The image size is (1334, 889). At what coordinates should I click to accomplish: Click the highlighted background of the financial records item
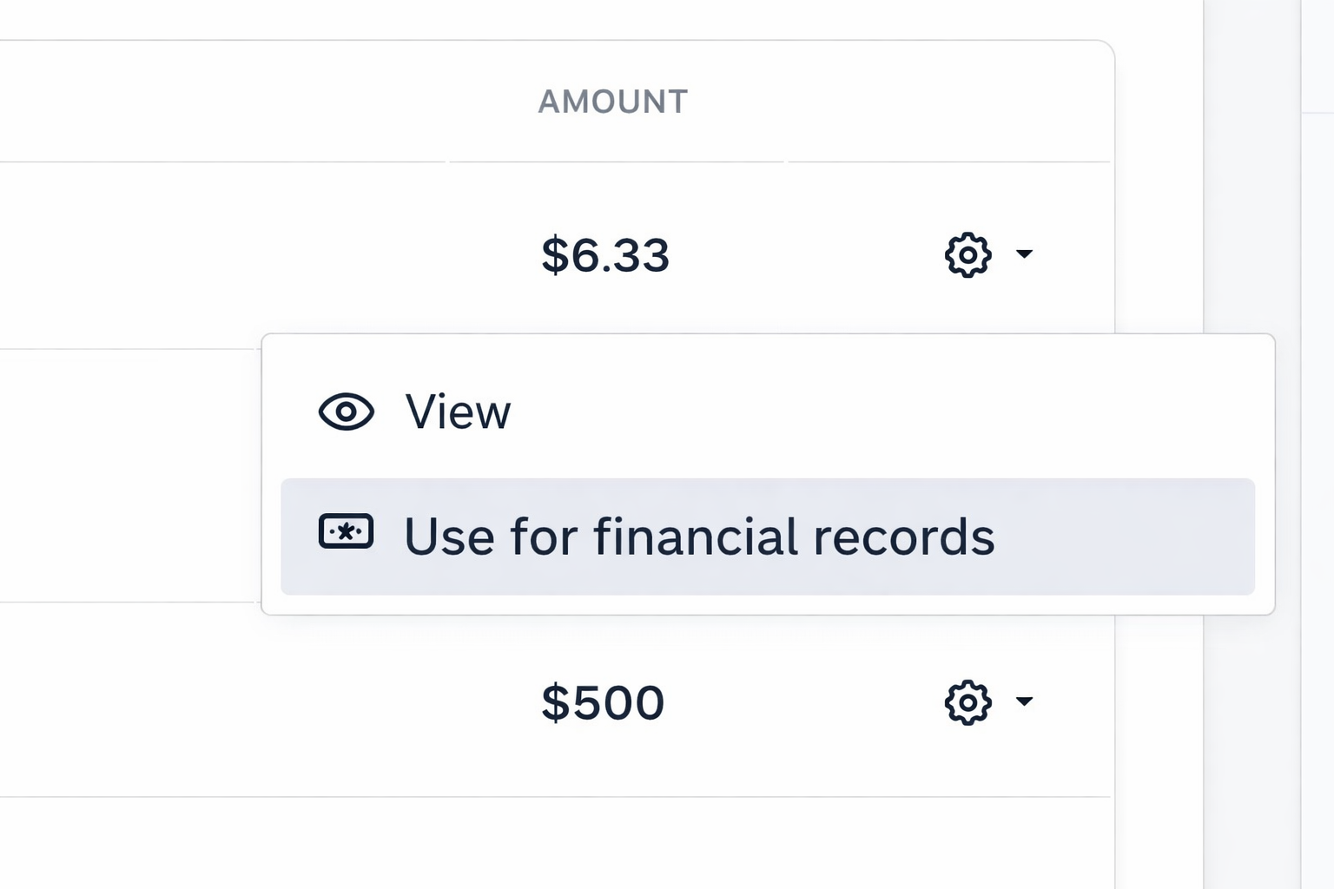click(x=1129, y=537)
